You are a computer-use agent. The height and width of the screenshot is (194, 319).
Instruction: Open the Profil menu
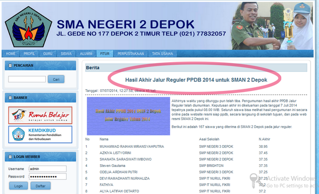coord(29,54)
